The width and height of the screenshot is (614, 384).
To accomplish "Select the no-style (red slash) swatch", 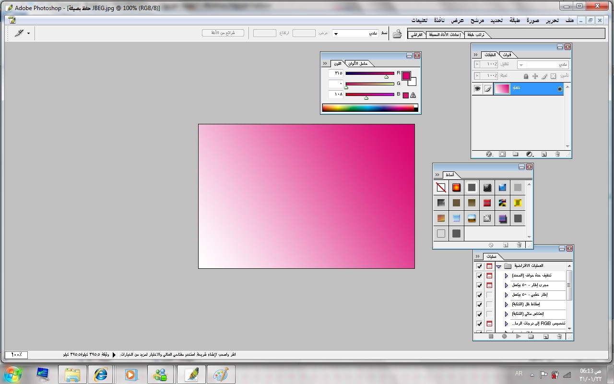I will click(441, 188).
